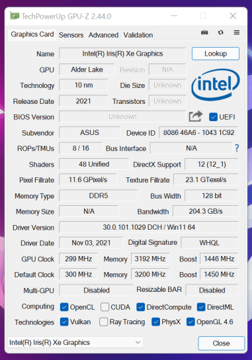Viewport: 252px width, 360px height.
Task: Click the Name field Intel Iris Xe Graphics
Action: click(x=122, y=54)
